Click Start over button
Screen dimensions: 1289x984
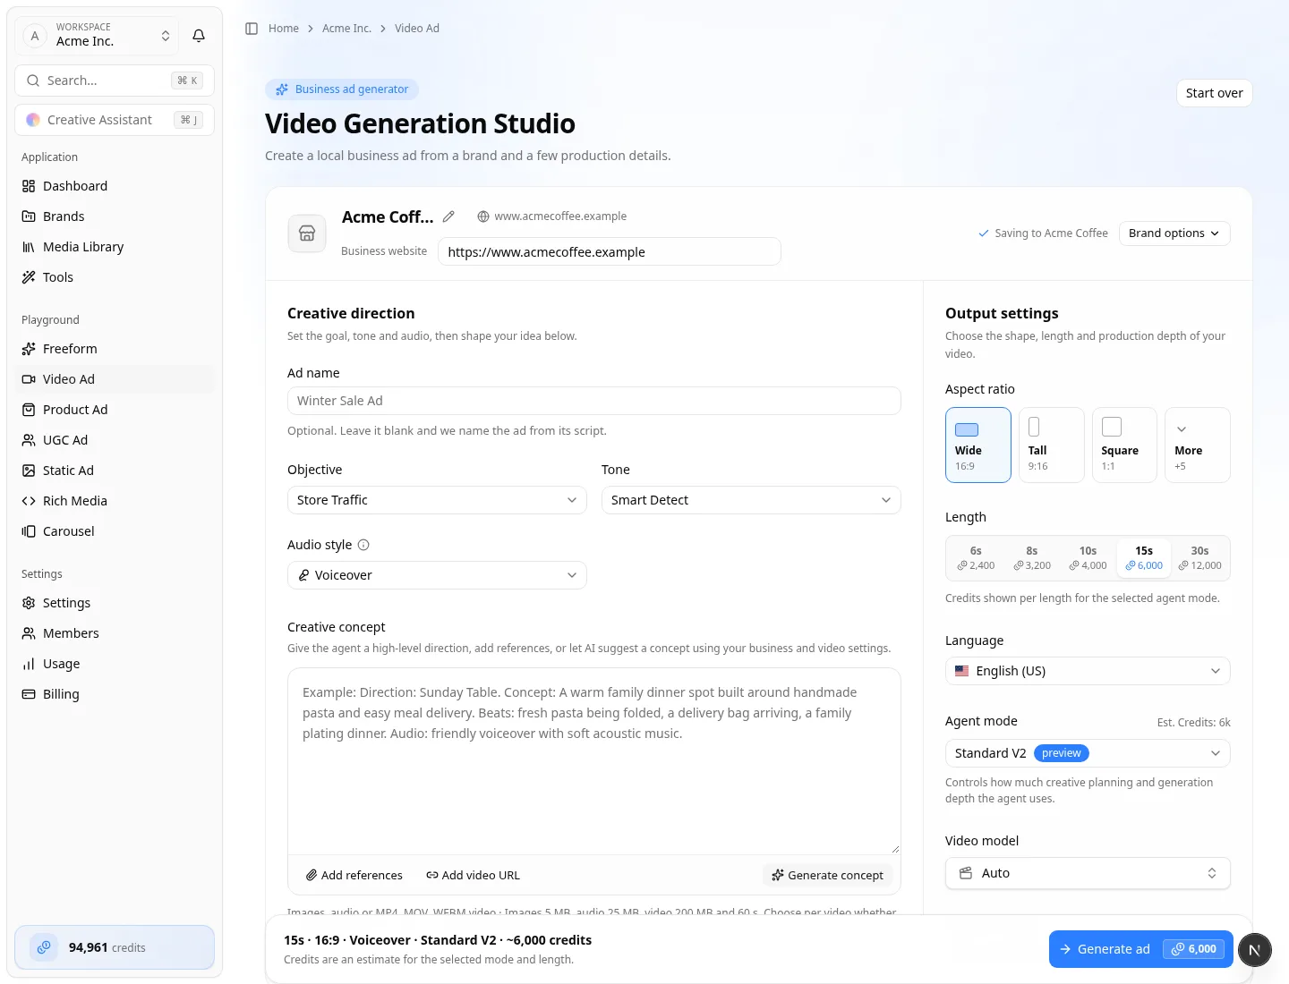(1214, 93)
